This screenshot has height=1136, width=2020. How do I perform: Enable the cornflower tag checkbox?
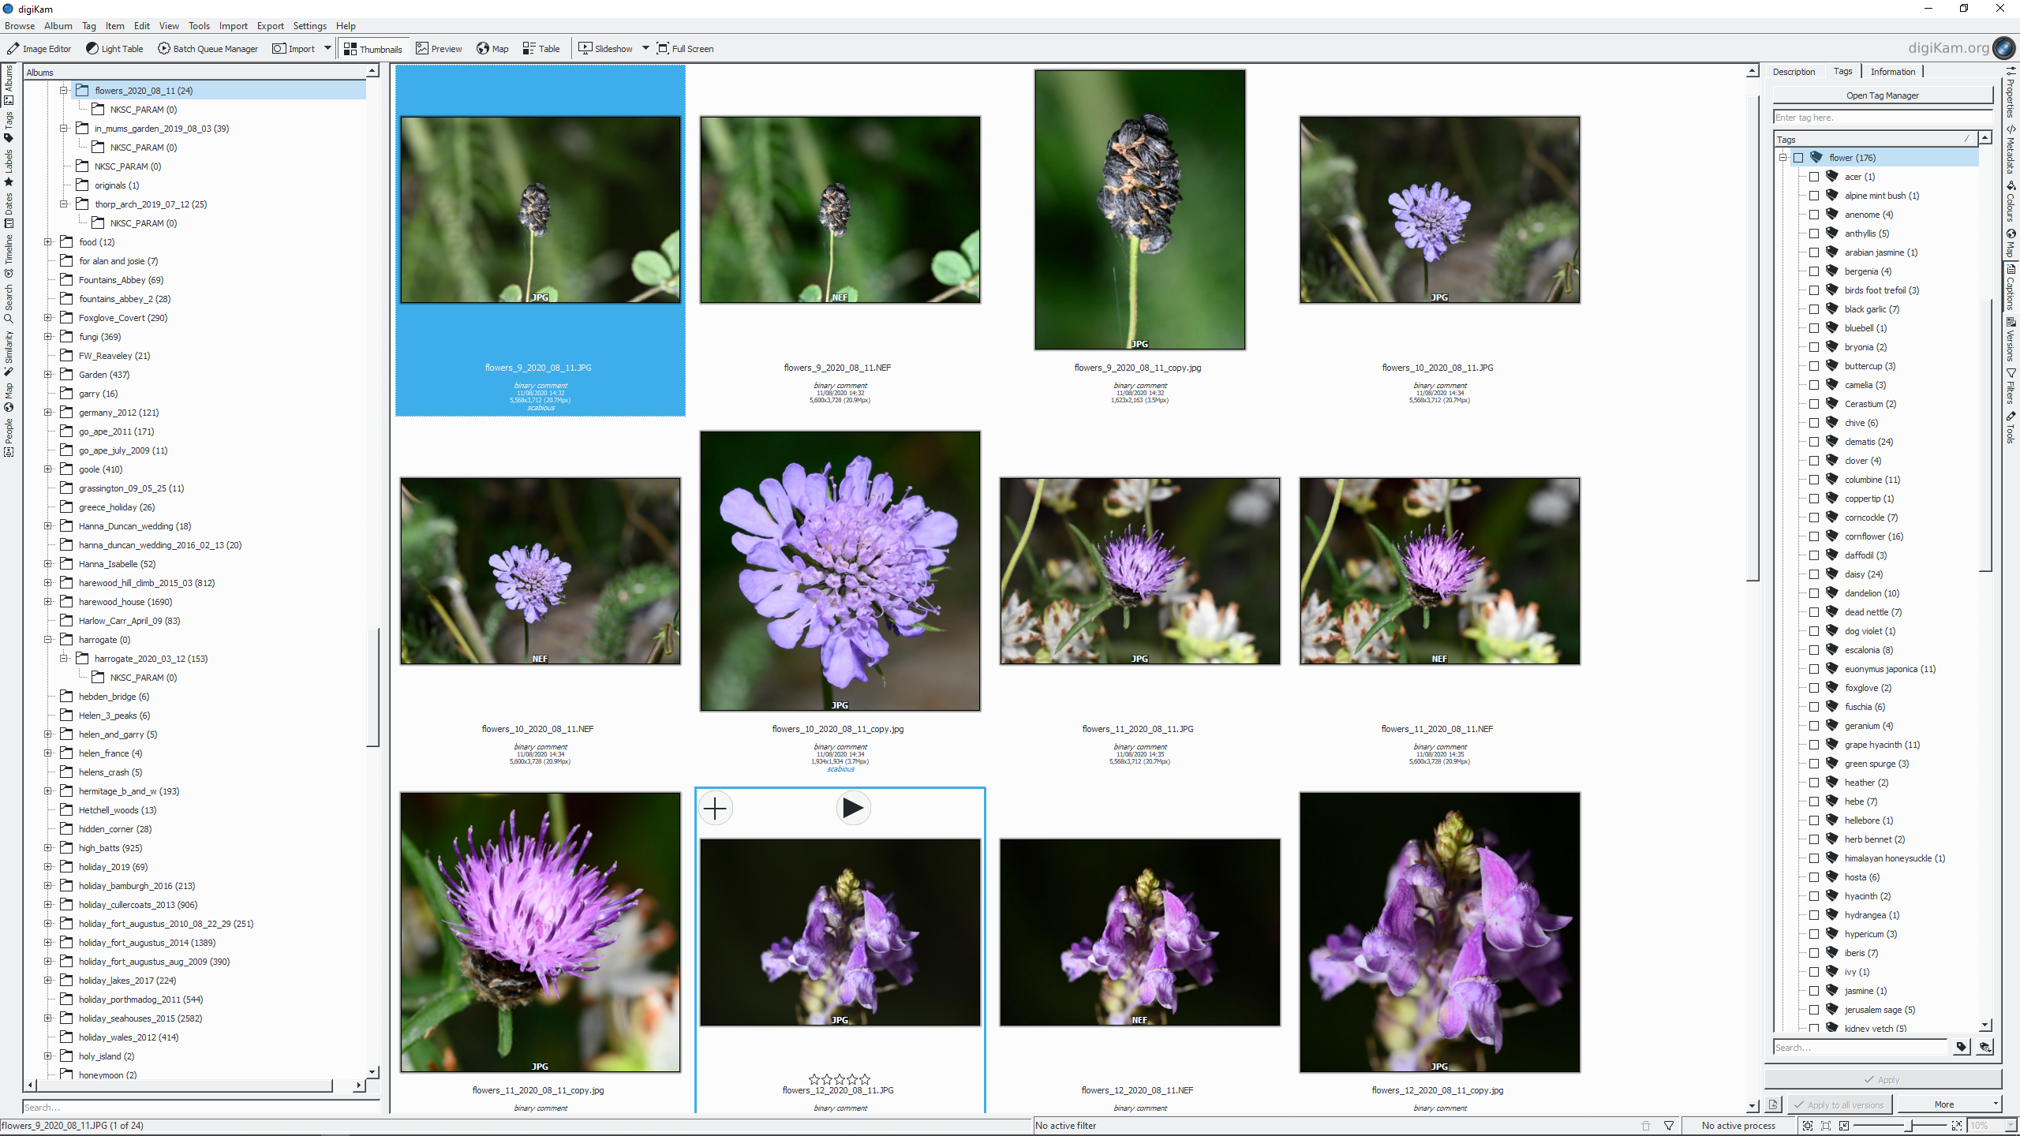(1814, 536)
